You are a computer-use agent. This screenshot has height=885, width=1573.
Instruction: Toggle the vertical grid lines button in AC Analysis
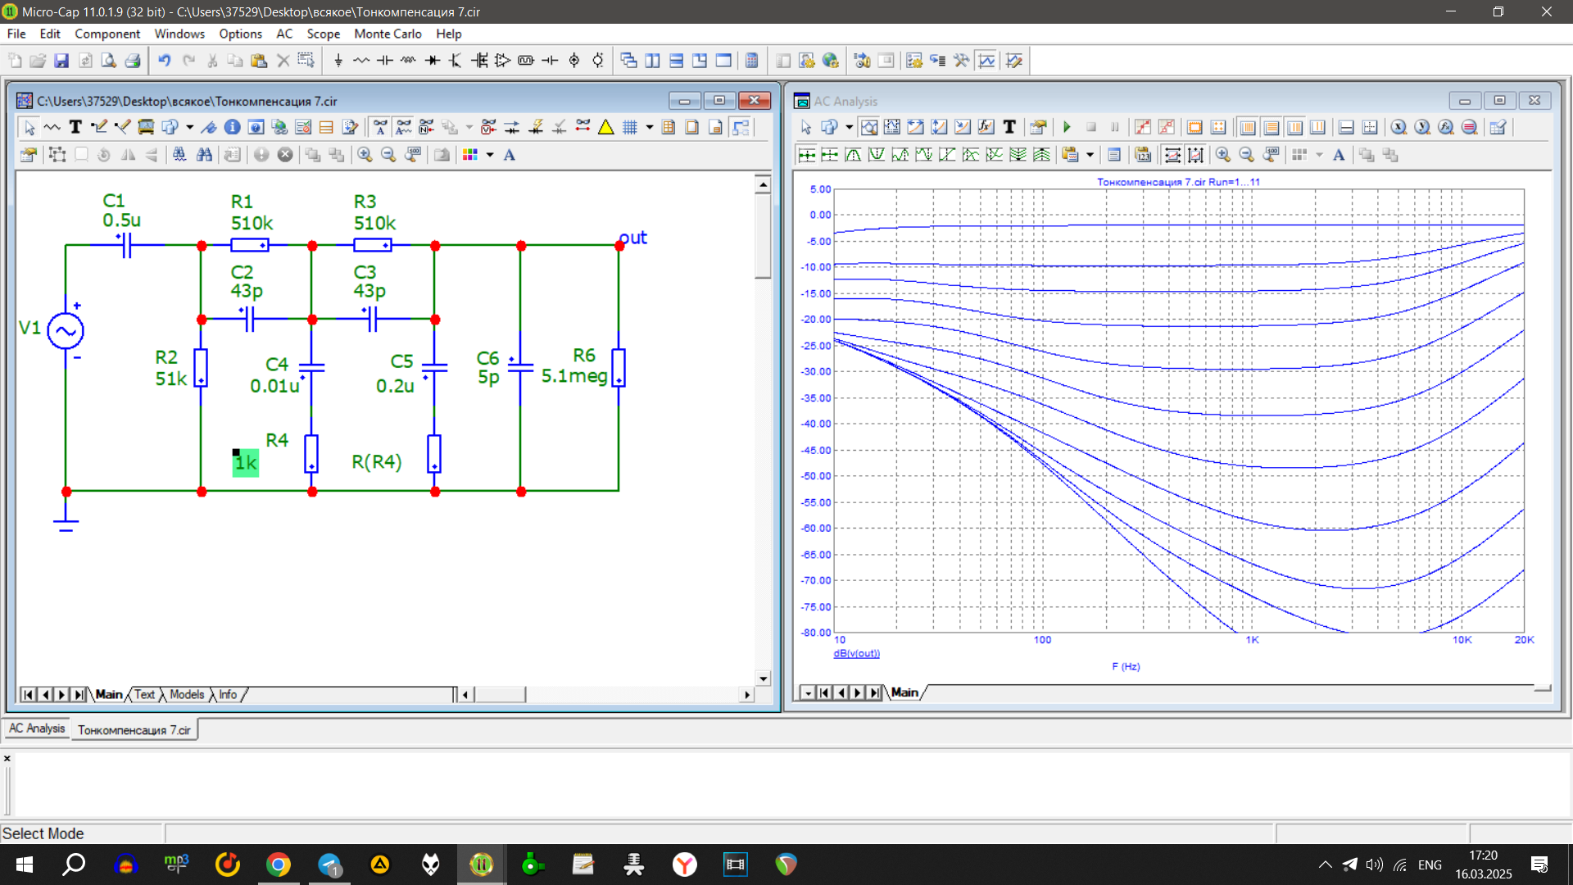point(1247,127)
